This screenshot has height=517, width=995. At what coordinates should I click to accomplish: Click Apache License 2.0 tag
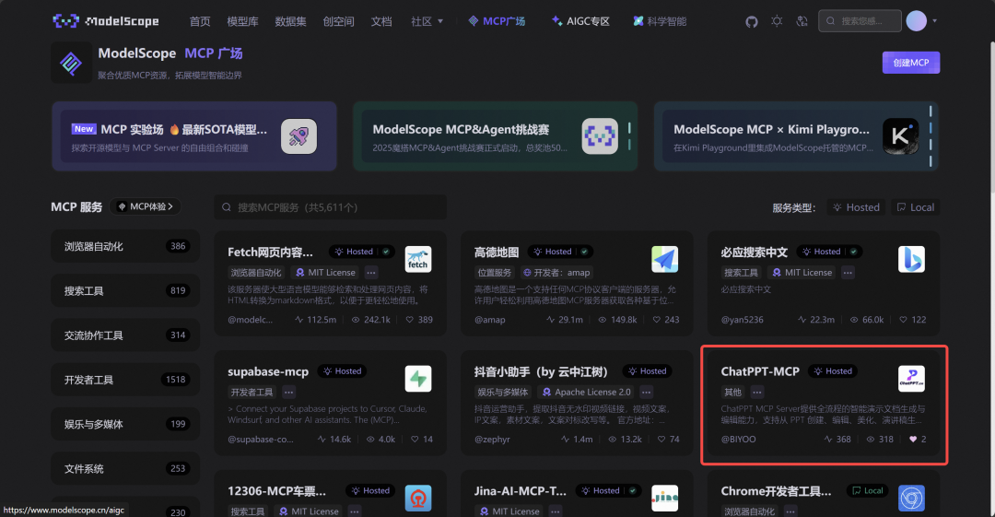click(x=586, y=392)
